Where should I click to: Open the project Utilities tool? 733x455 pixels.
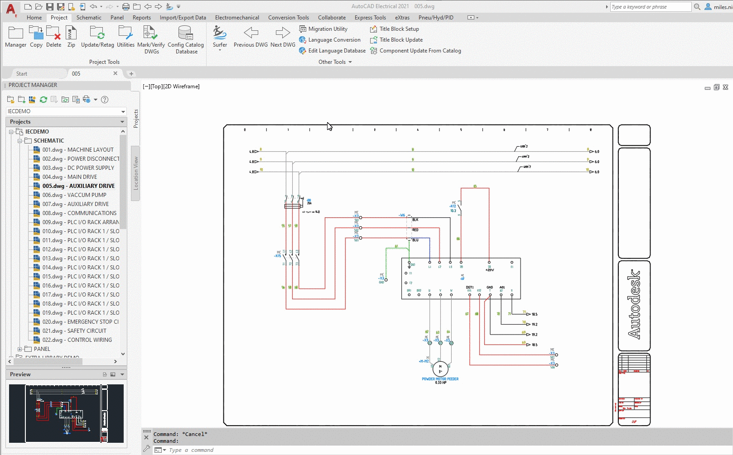click(125, 36)
